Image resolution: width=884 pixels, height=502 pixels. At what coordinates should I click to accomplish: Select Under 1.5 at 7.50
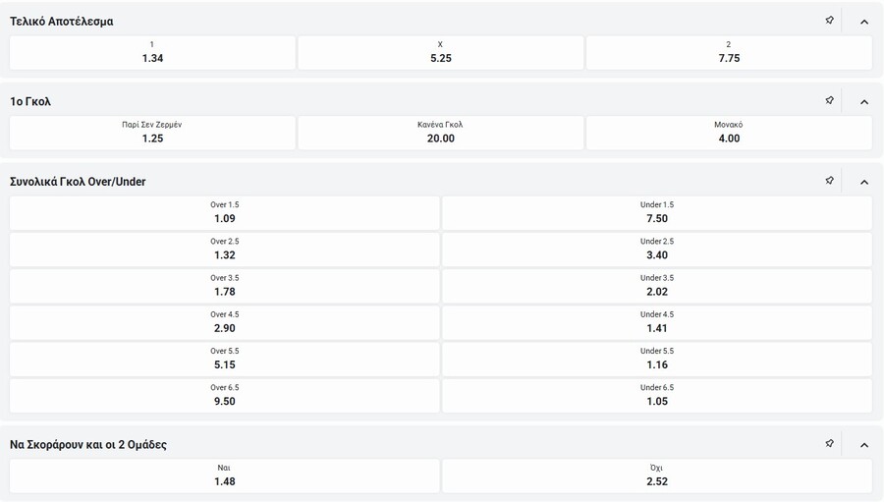657,212
